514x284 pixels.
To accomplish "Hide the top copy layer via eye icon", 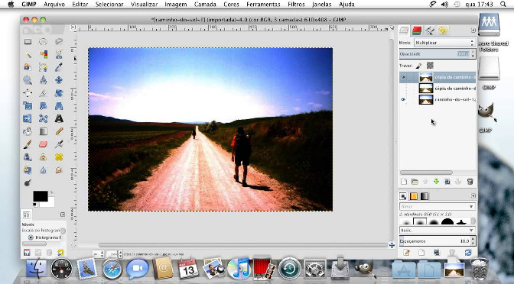I will [x=403, y=78].
